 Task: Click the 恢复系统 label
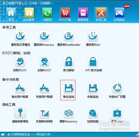pyautogui.click(x=93, y=97)
